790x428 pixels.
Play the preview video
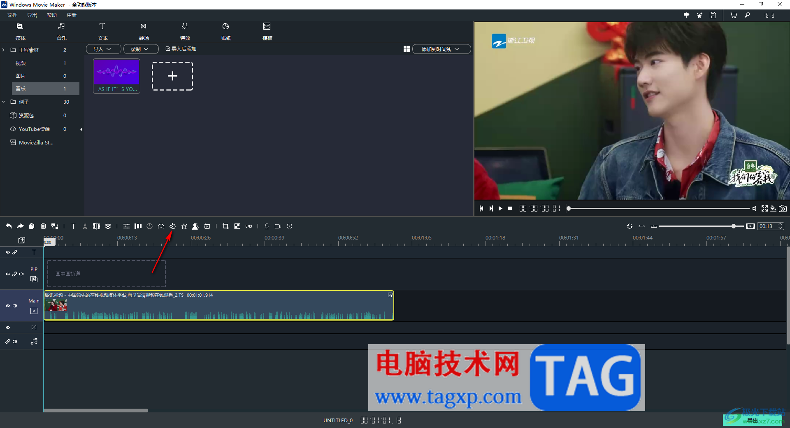pyautogui.click(x=500, y=209)
